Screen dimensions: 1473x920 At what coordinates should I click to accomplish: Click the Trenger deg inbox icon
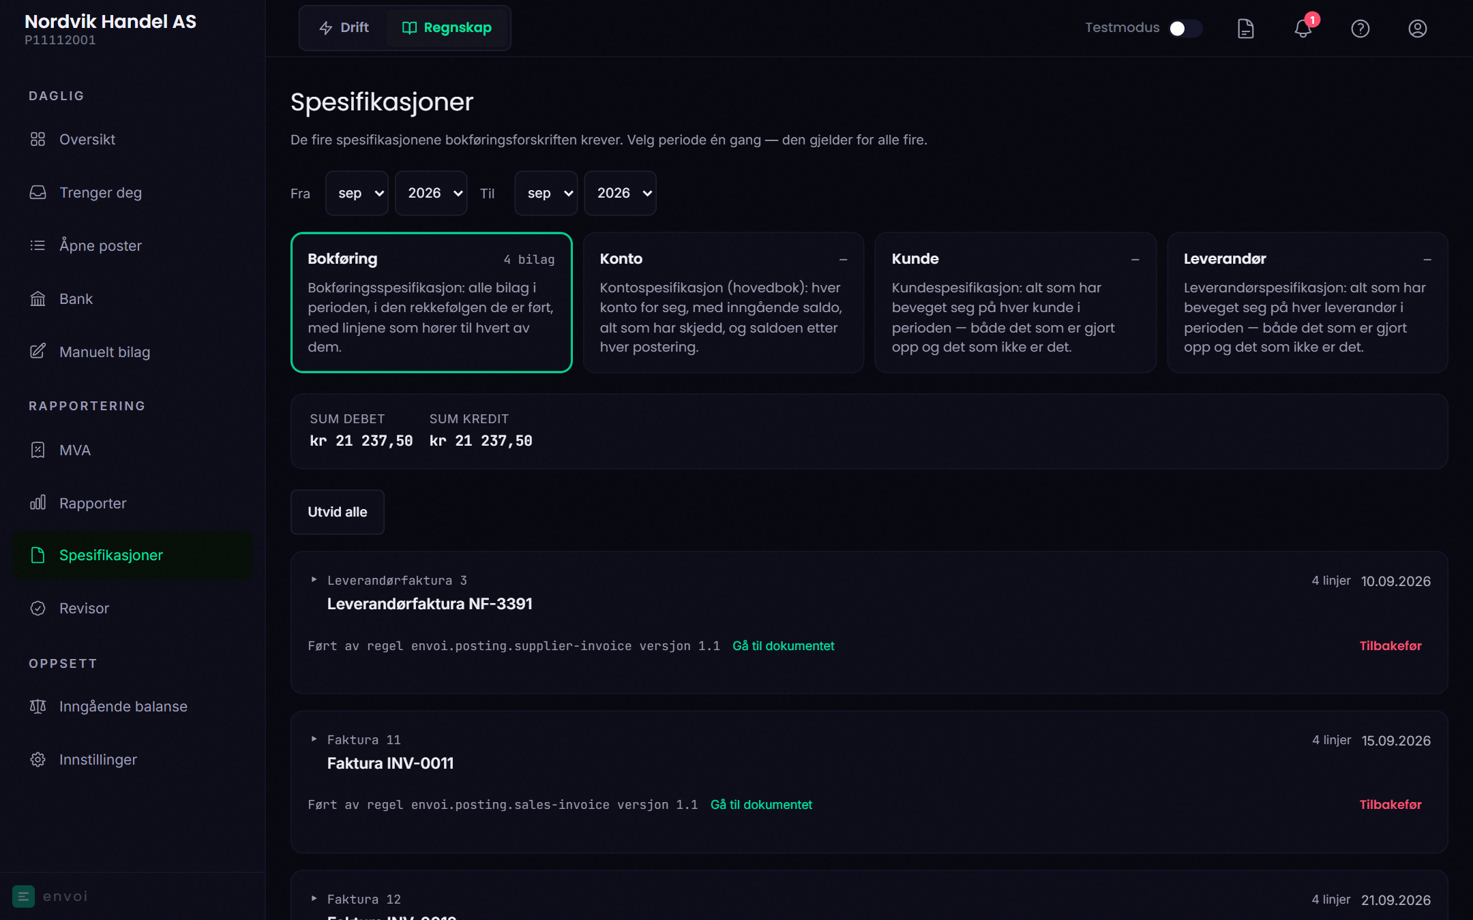coord(38,192)
